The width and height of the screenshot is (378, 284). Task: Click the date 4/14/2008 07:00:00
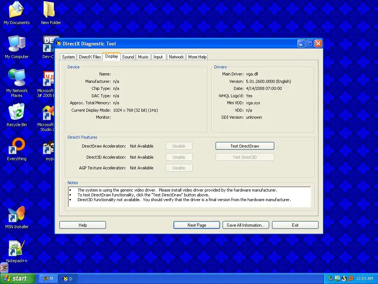click(x=264, y=88)
